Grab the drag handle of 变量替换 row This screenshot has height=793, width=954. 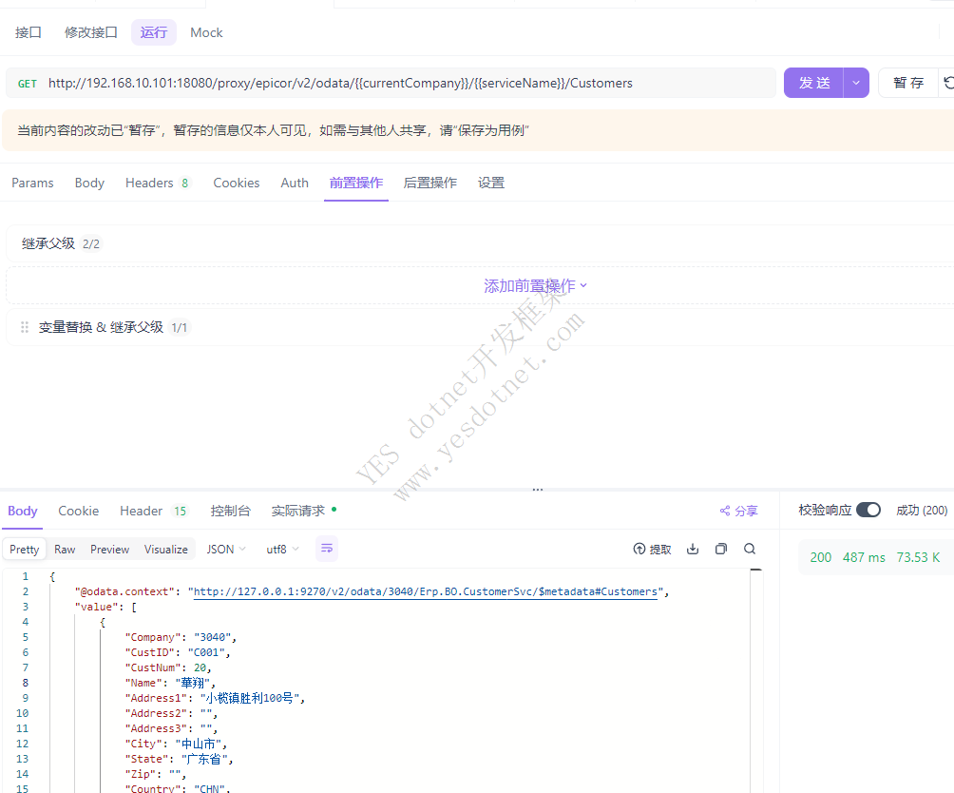tap(25, 327)
